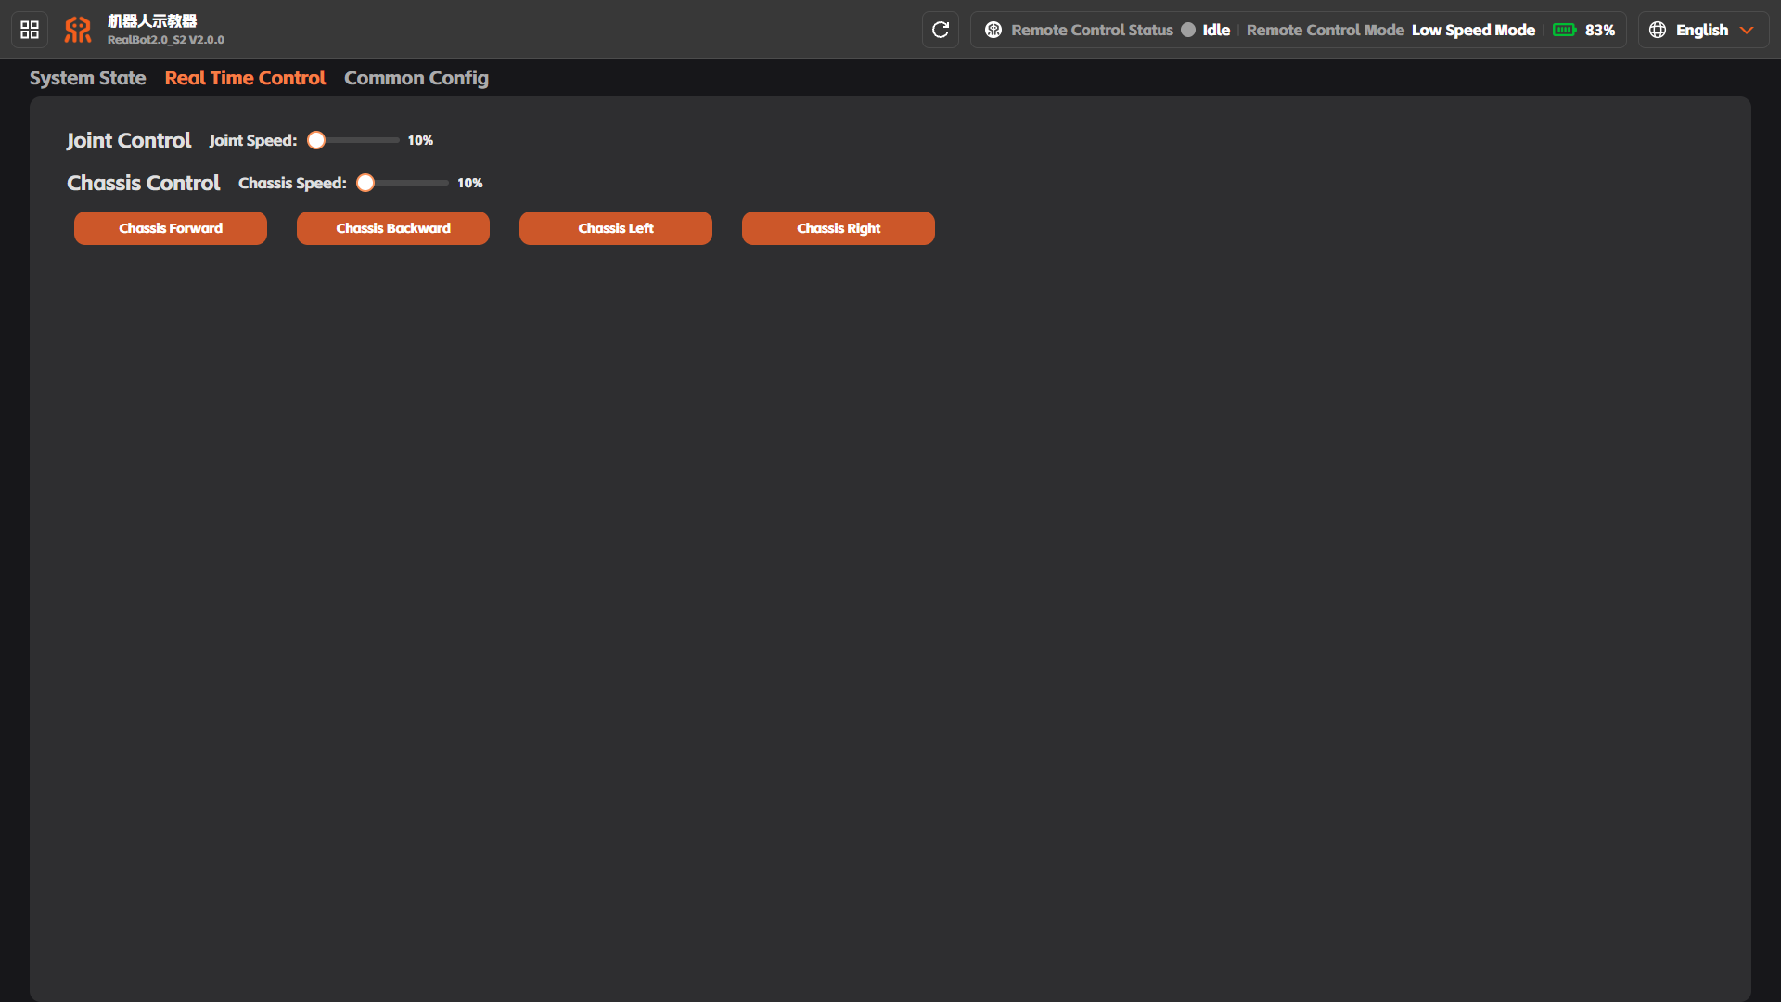Click the green battery icon
This screenshot has height=1002, width=1781.
tap(1565, 30)
